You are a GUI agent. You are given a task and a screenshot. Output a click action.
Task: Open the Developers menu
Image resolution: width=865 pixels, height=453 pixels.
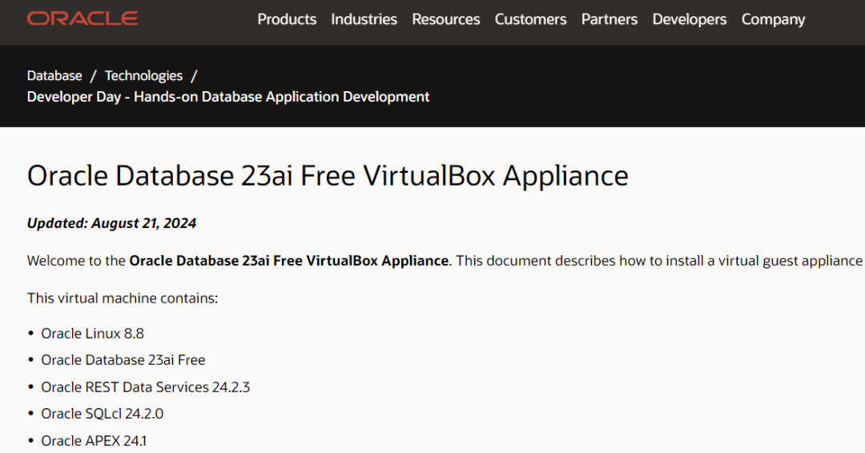(x=689, y=19)
